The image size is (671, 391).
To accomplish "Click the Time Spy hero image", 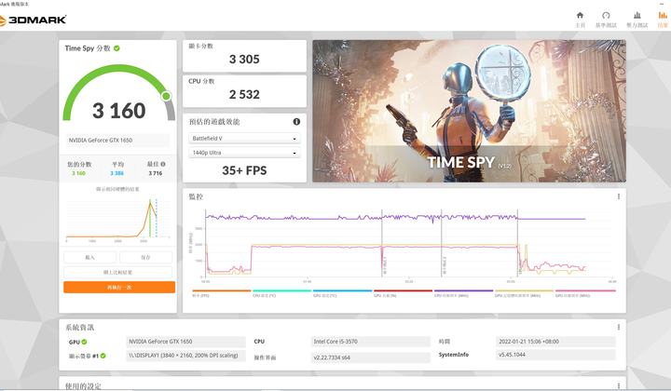I will 469,111.
